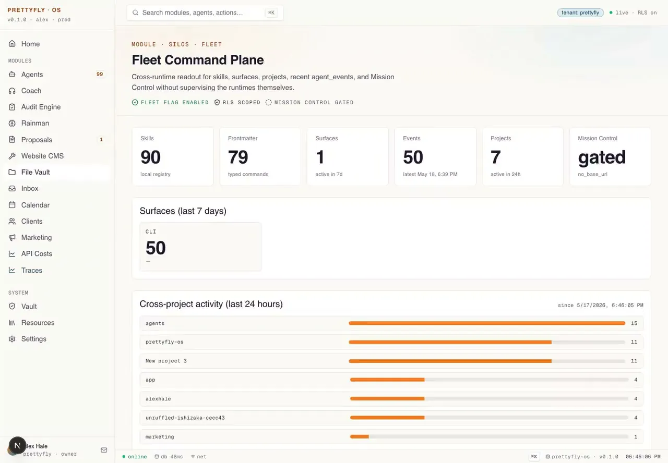Open the Clients module
Viewport: 668px width, 463px height.
click(x=57, y=221)
